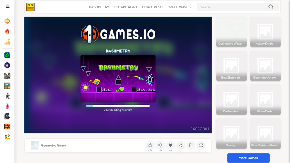Screen dimensions: 290x163
Task: Open ESCAPE ROAD in top navigation
Action: 126,7
